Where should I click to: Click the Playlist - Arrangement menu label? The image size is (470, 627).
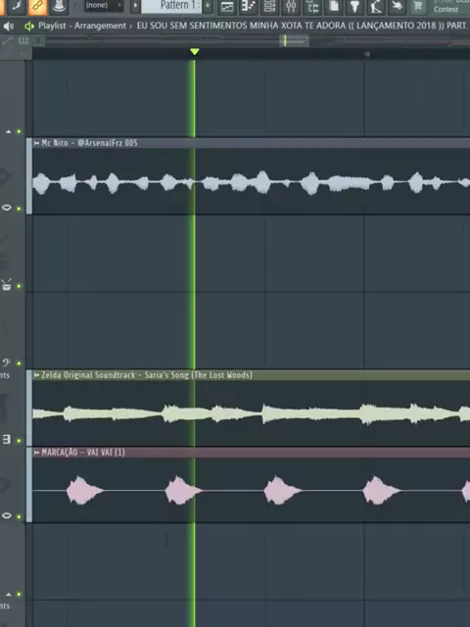pyautogui.click(x=82, y=25)
